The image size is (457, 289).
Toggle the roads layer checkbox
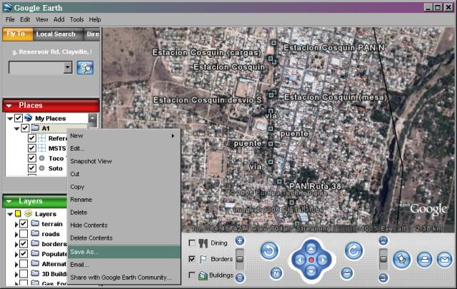(x=24, y=233)
